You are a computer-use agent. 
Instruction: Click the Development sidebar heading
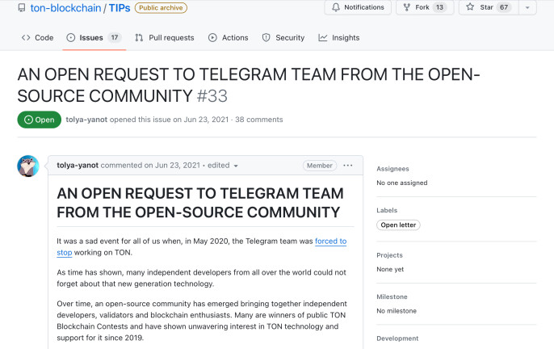click(397, 338)
